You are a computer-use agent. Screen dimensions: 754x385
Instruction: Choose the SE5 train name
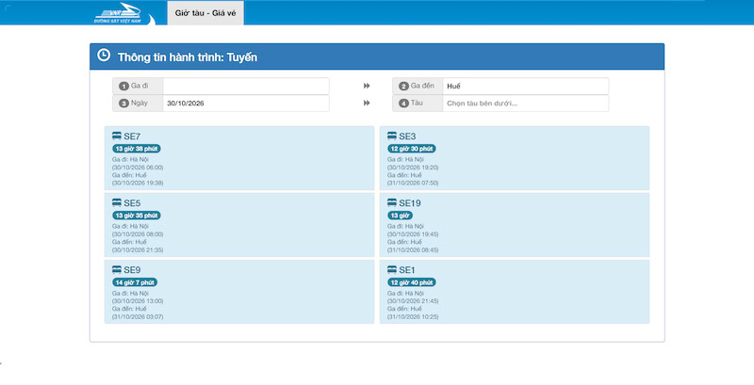132,203
